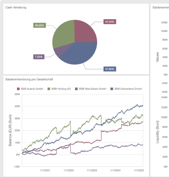Toggle the BSB Holding AG legend entry
Screen dimensions: 169x177
click(x=59, y=89)
